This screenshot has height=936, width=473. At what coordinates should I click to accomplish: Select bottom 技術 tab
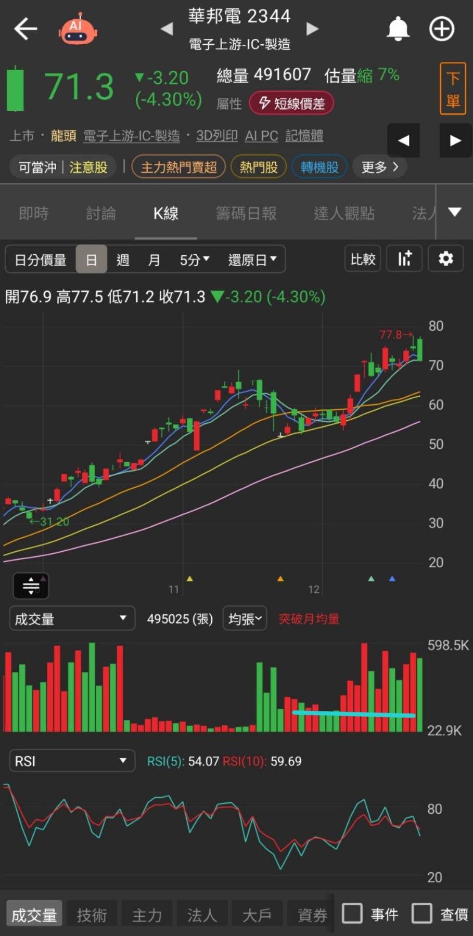92,915
